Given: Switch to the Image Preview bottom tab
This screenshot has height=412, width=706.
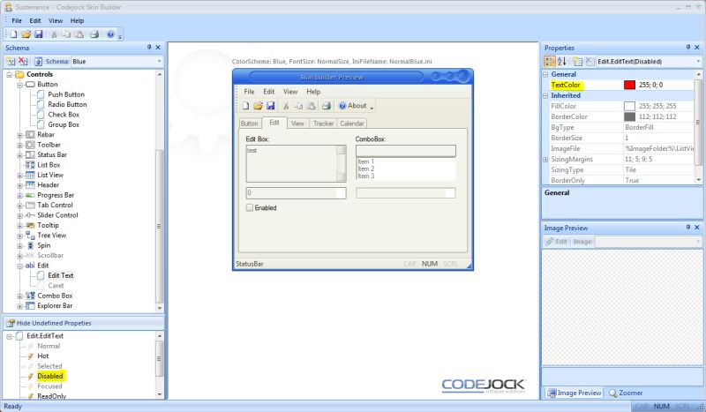Looking at the screenshot, I should 575,393.
